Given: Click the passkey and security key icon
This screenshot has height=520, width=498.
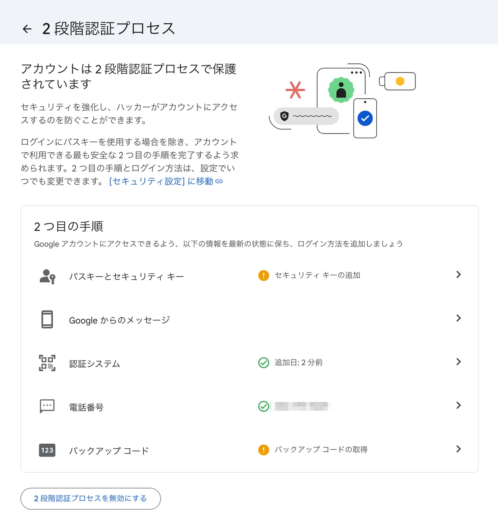Looking at the screenshot, I should (x=47, y=277).
